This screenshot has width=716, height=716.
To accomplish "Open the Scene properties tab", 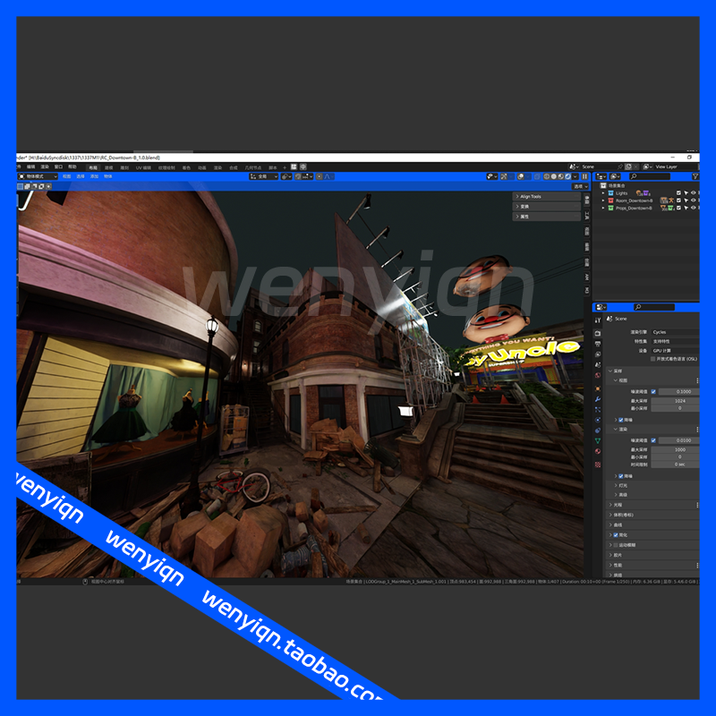I will pyautogui.click(x=598, y=365).
